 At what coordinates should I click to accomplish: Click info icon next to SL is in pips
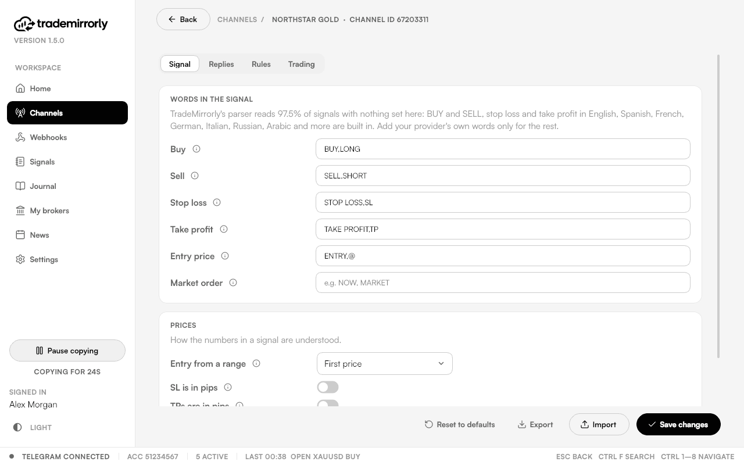(x=228, y=387)
